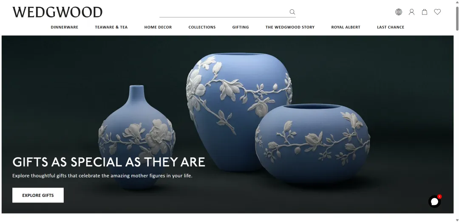Open The Wedgwood Story menu
The width and height of the screenshot is (459, 222).
[x=290, y=27]
